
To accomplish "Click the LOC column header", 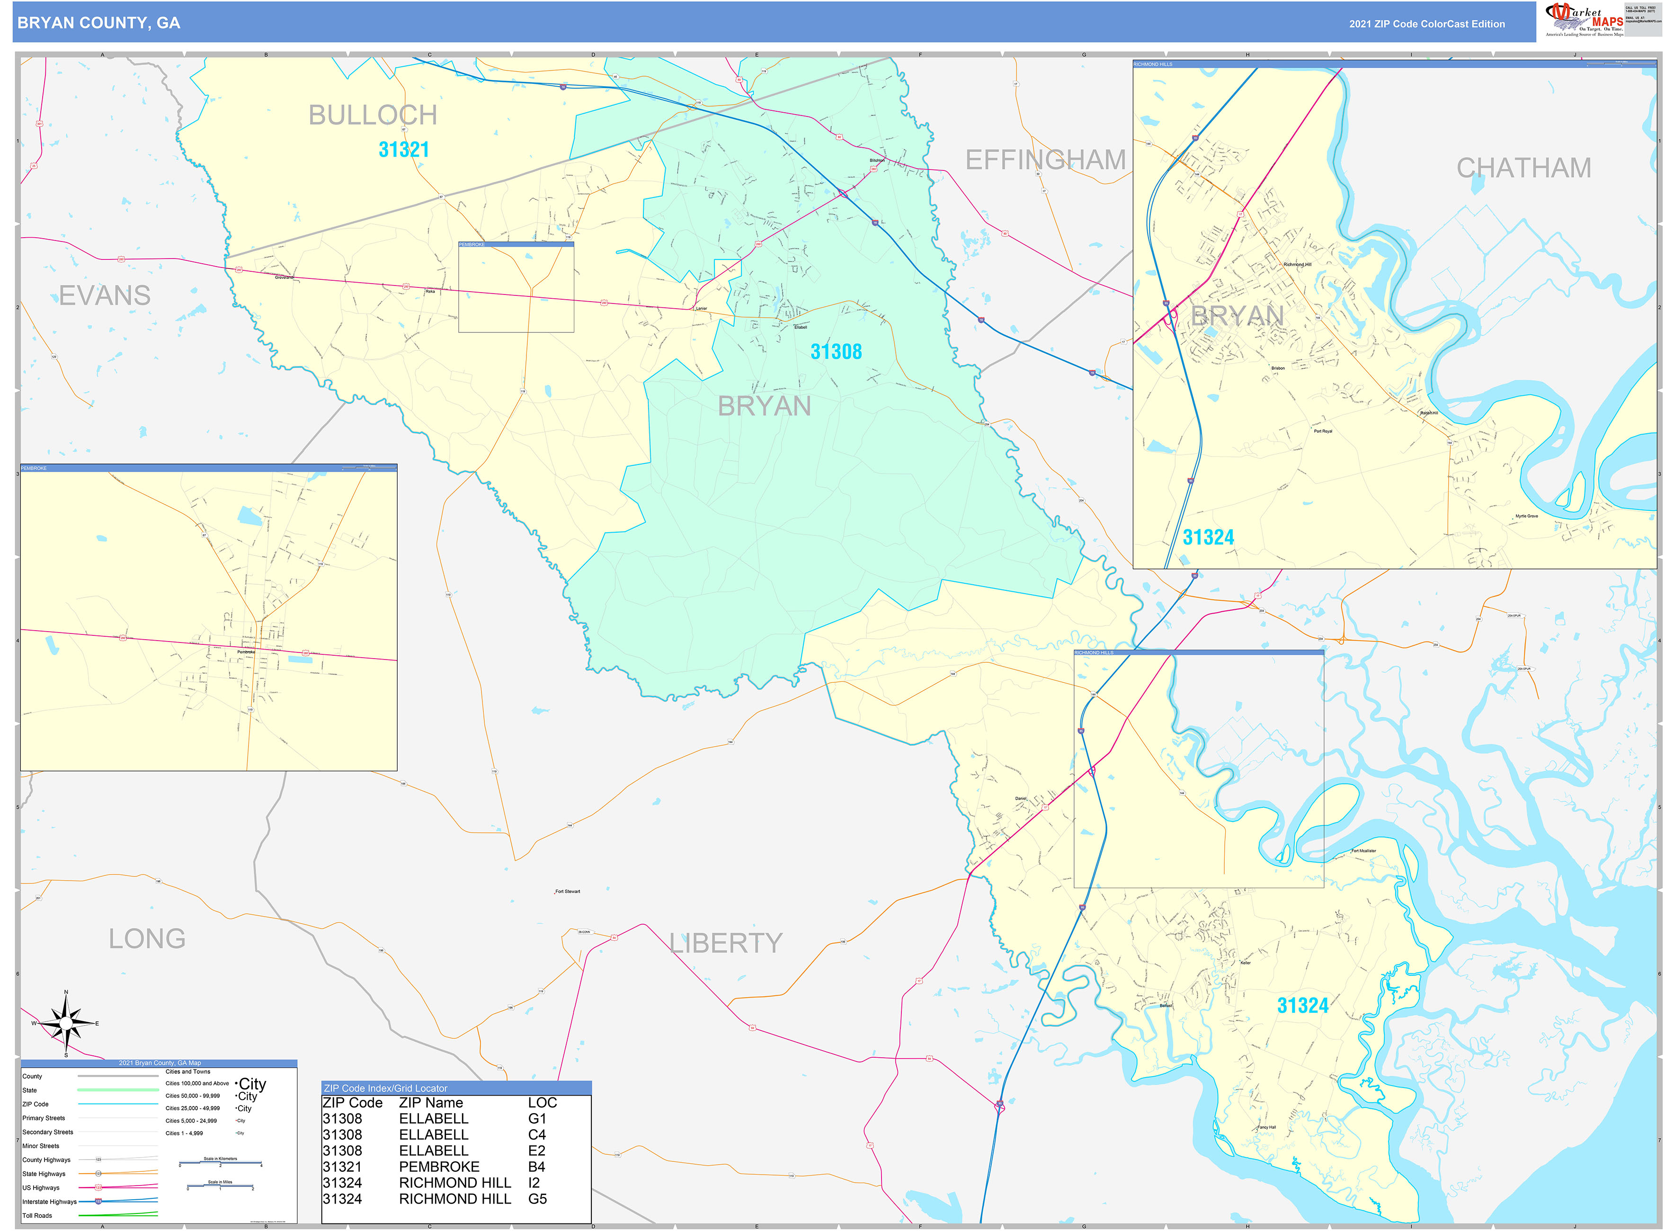I will (x=543, y=1103).
